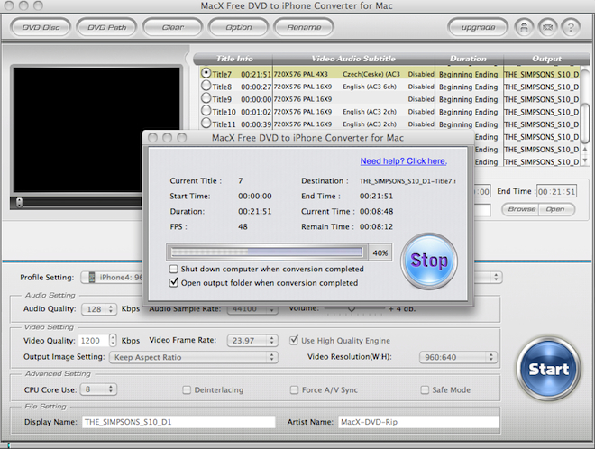Click the 'Need help? Click here.' link
595x449 pixels.
click(403, 160)
